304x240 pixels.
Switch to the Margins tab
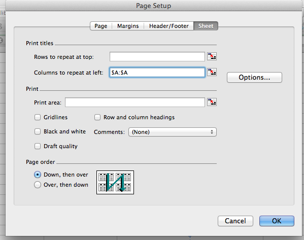(128, 26)
